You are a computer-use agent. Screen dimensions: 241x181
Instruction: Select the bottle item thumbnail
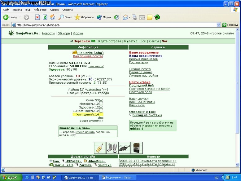(x=100, y=148)
